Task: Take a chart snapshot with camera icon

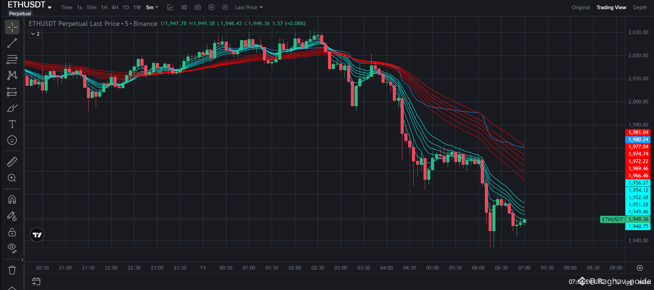Action: click(x=198, y=7)
